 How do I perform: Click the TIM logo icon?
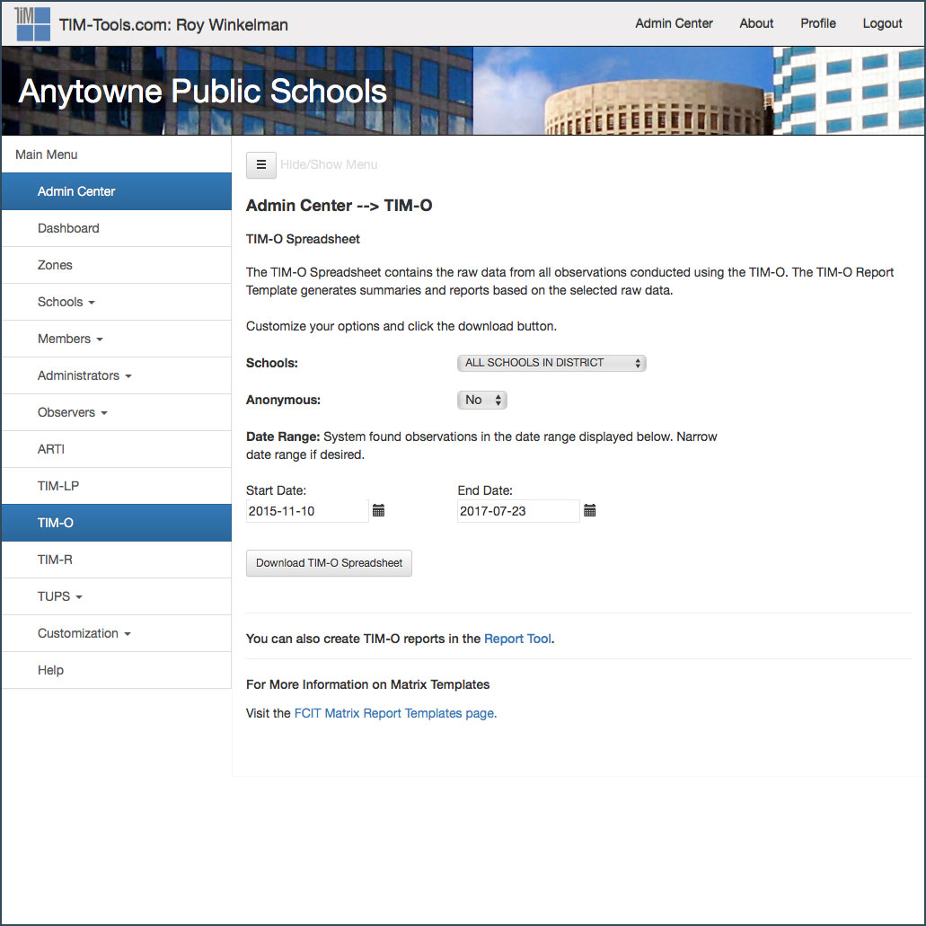click(x=32, y=23)
